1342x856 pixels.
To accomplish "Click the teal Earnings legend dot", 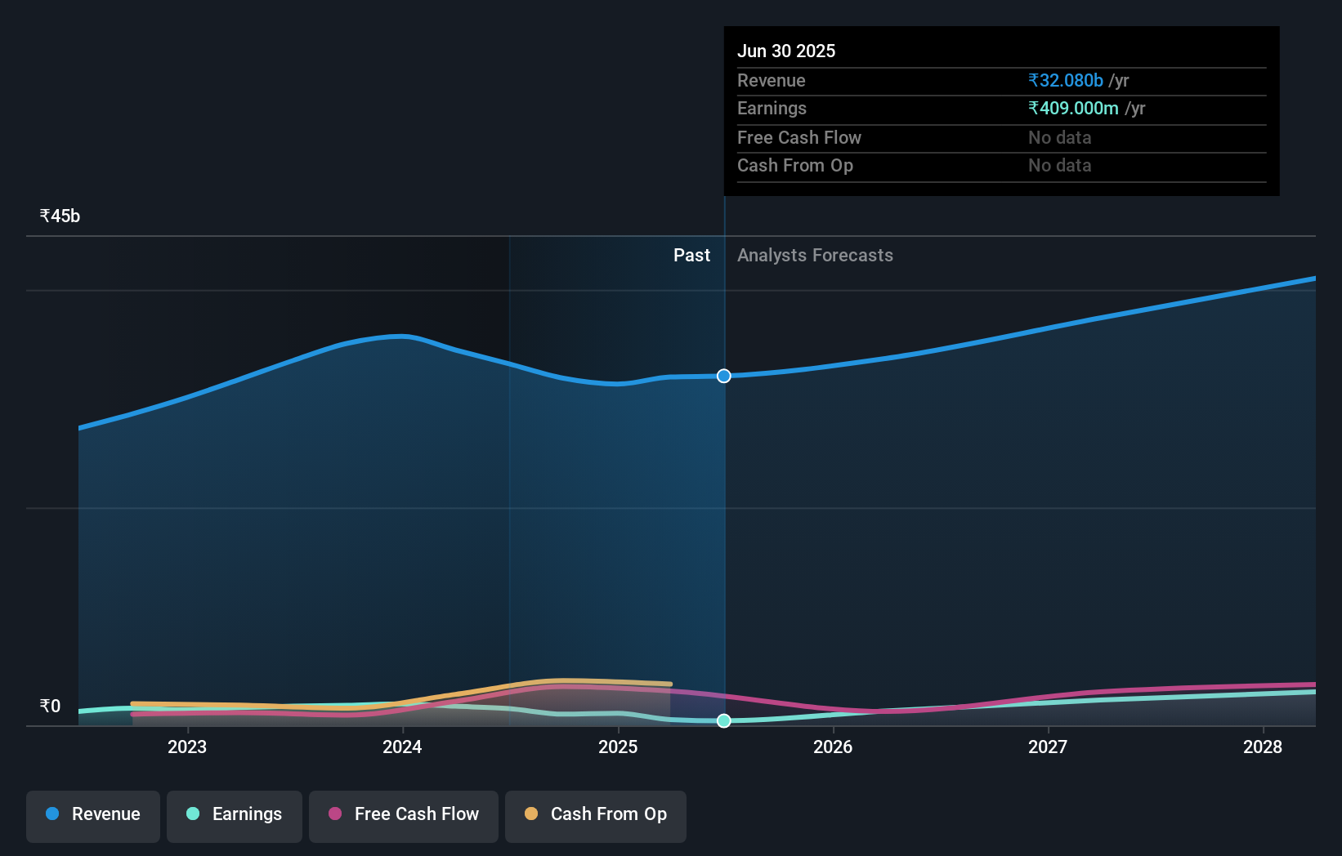I will (x=191, y=814).
